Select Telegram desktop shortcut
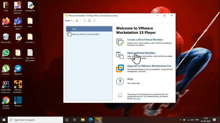Image resolution: width=220 pixels, height=123 pixels. [x=18, y=70]
